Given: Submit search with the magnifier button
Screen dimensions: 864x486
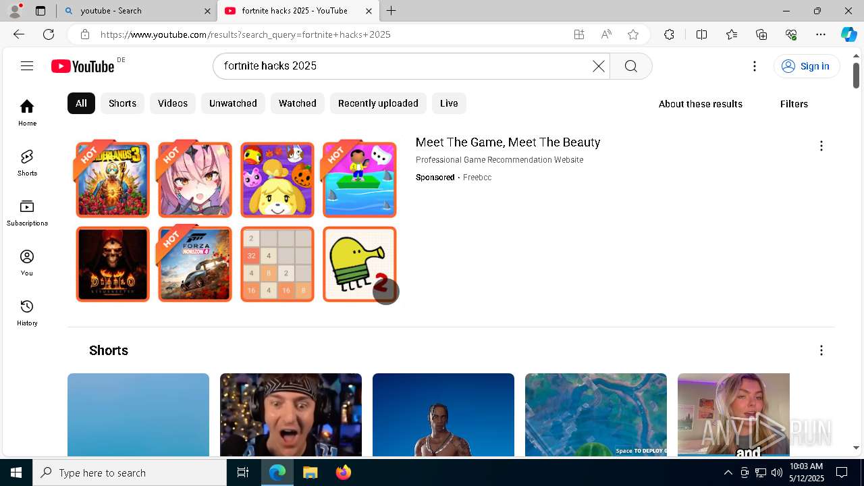Looking at the screenshot, I should point(631,66).
